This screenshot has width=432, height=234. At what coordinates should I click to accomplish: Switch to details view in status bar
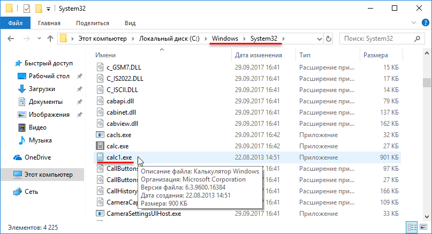pos(412,226)
